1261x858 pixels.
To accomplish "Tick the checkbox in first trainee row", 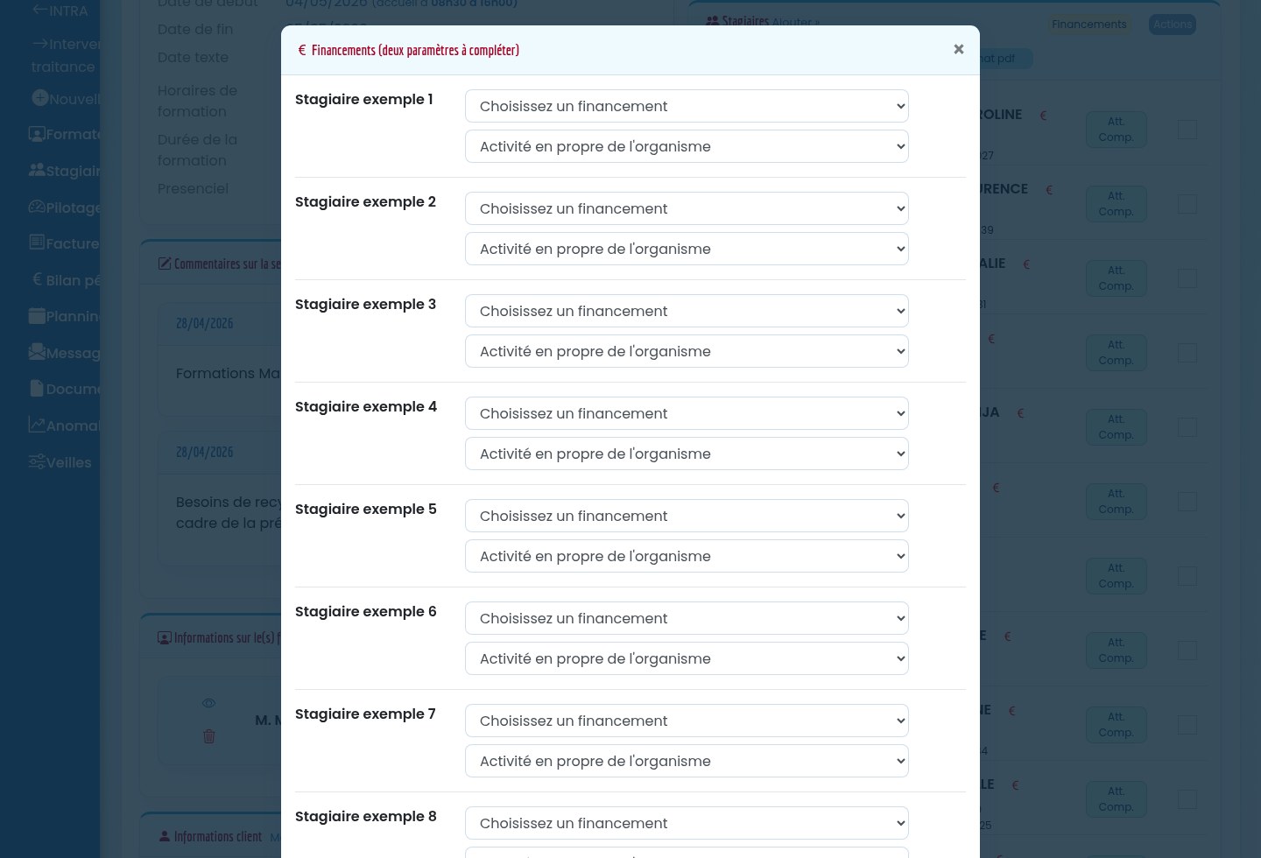I will click(1187, 130).
